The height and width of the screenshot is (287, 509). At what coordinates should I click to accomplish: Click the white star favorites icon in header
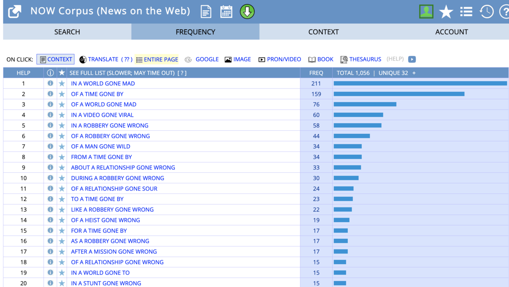pos(446,11)
